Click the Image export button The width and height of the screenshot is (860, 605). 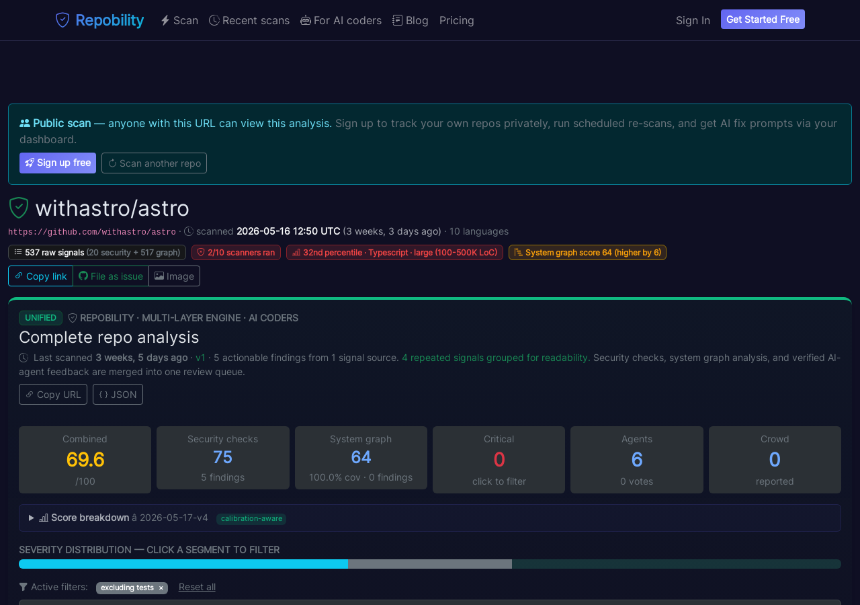click(174, 276)
